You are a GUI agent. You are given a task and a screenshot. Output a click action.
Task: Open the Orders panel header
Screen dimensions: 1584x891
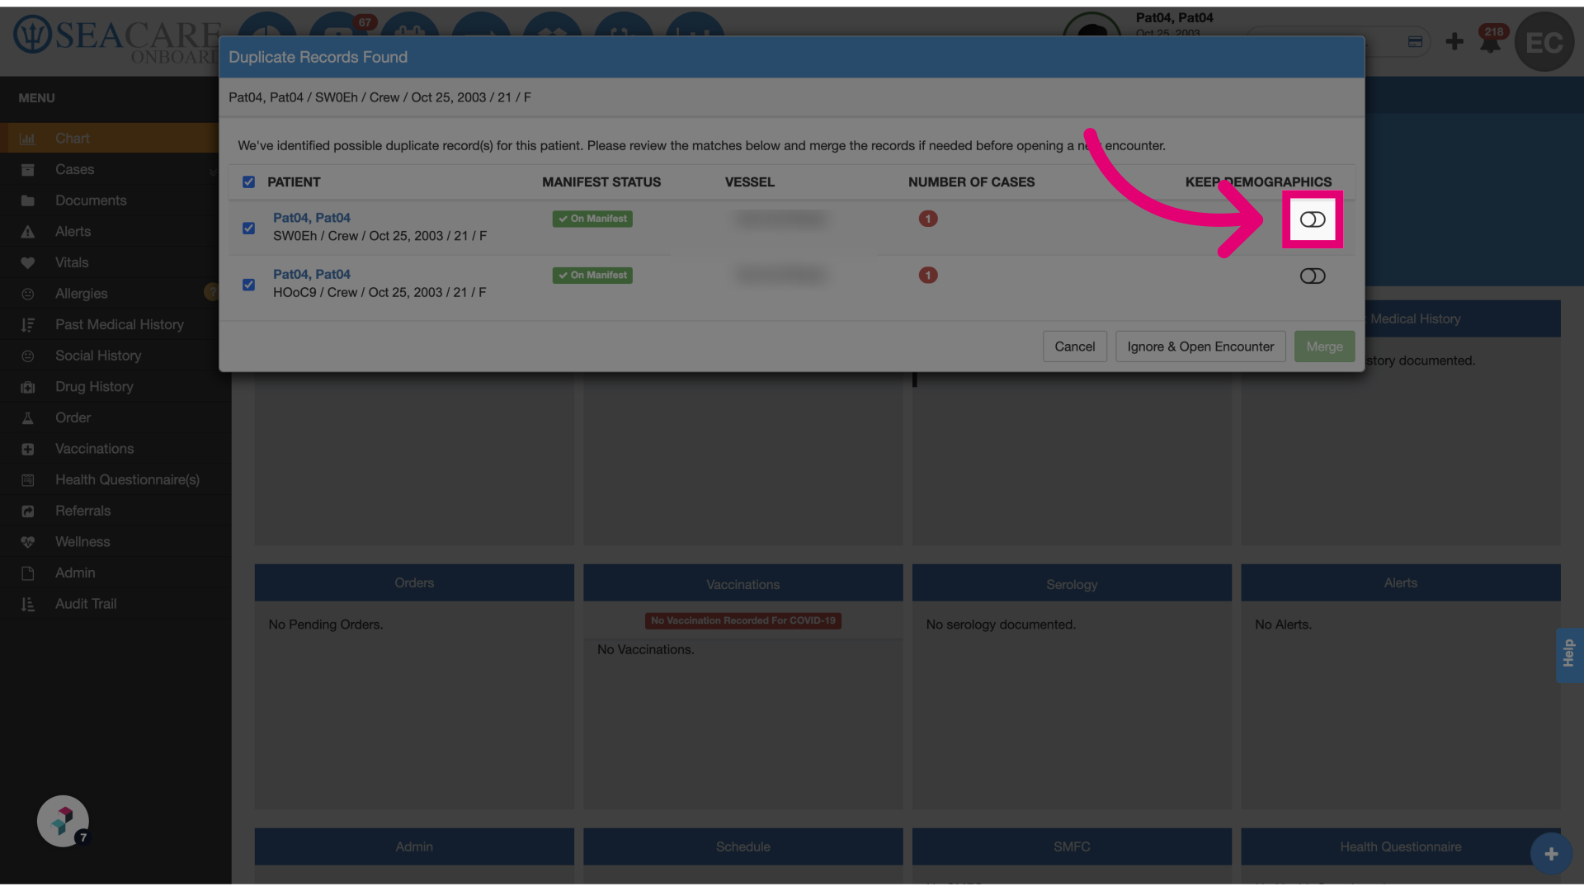click(414, 583)
